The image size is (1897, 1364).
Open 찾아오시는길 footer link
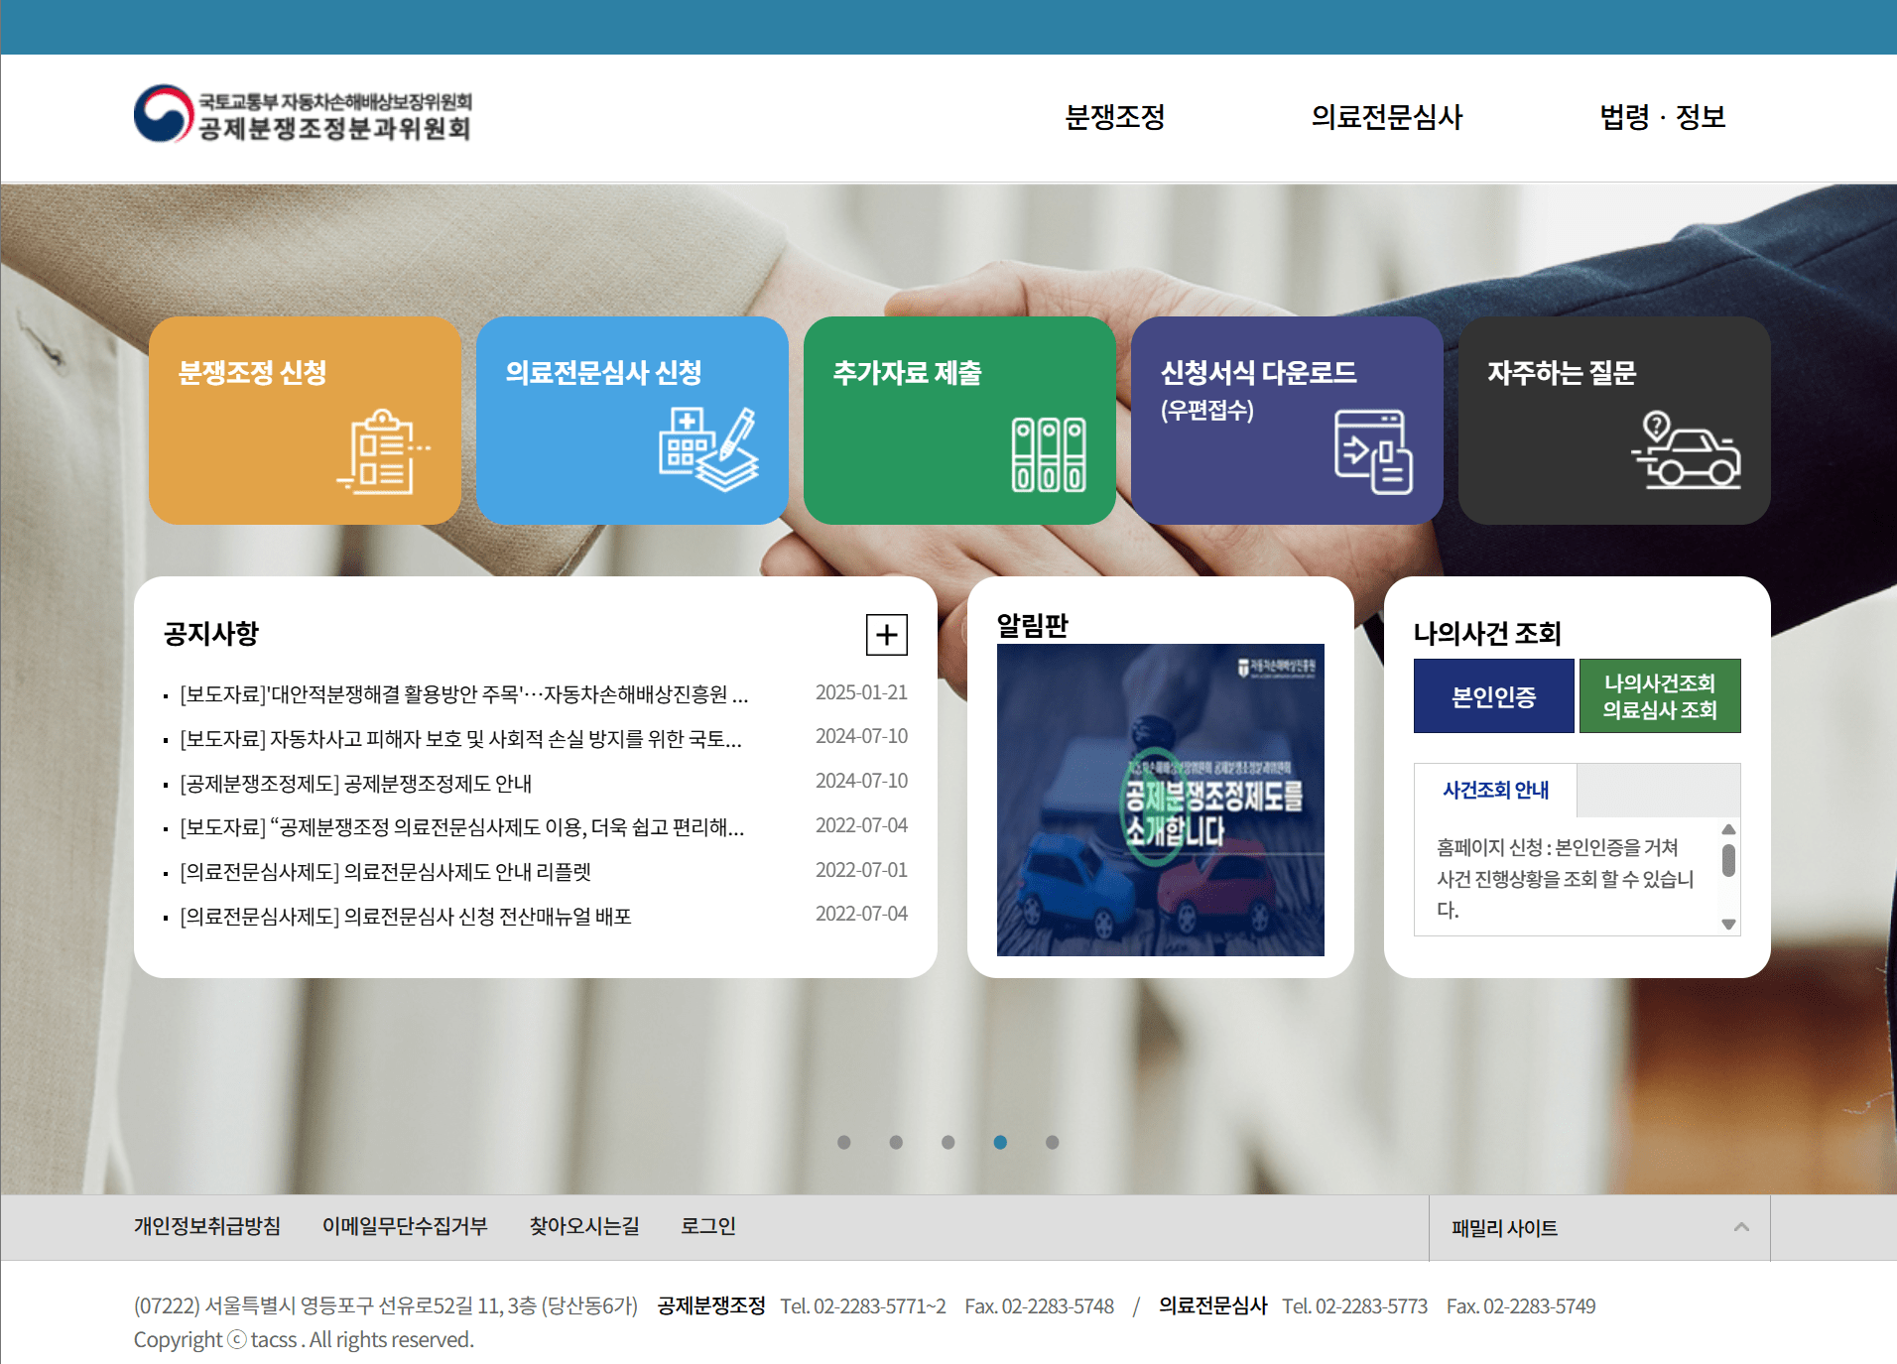tap(584, 1226)
